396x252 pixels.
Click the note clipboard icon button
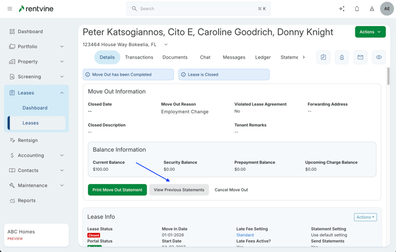323,57
